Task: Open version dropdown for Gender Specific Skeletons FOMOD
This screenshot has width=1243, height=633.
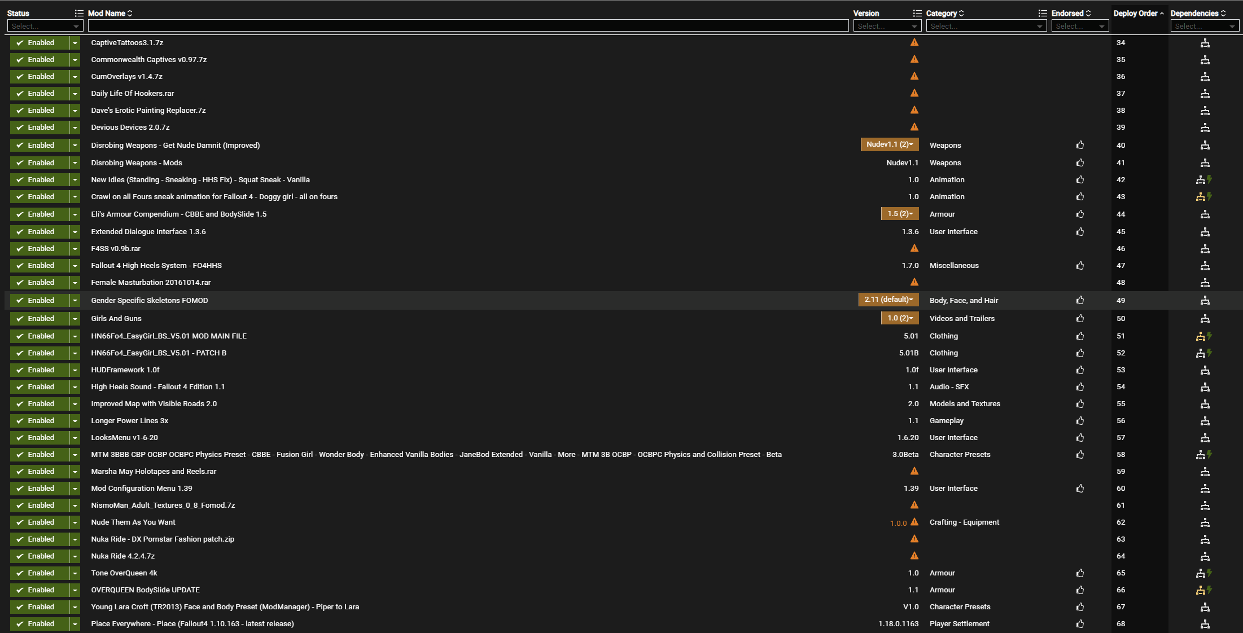Action: click(889, 300)
